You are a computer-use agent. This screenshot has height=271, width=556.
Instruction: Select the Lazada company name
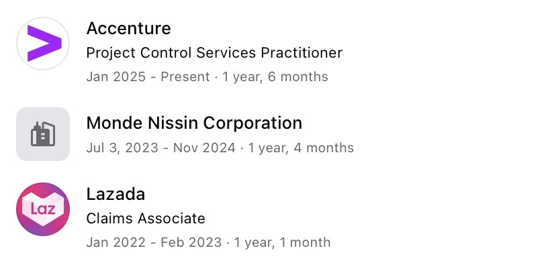115,194
